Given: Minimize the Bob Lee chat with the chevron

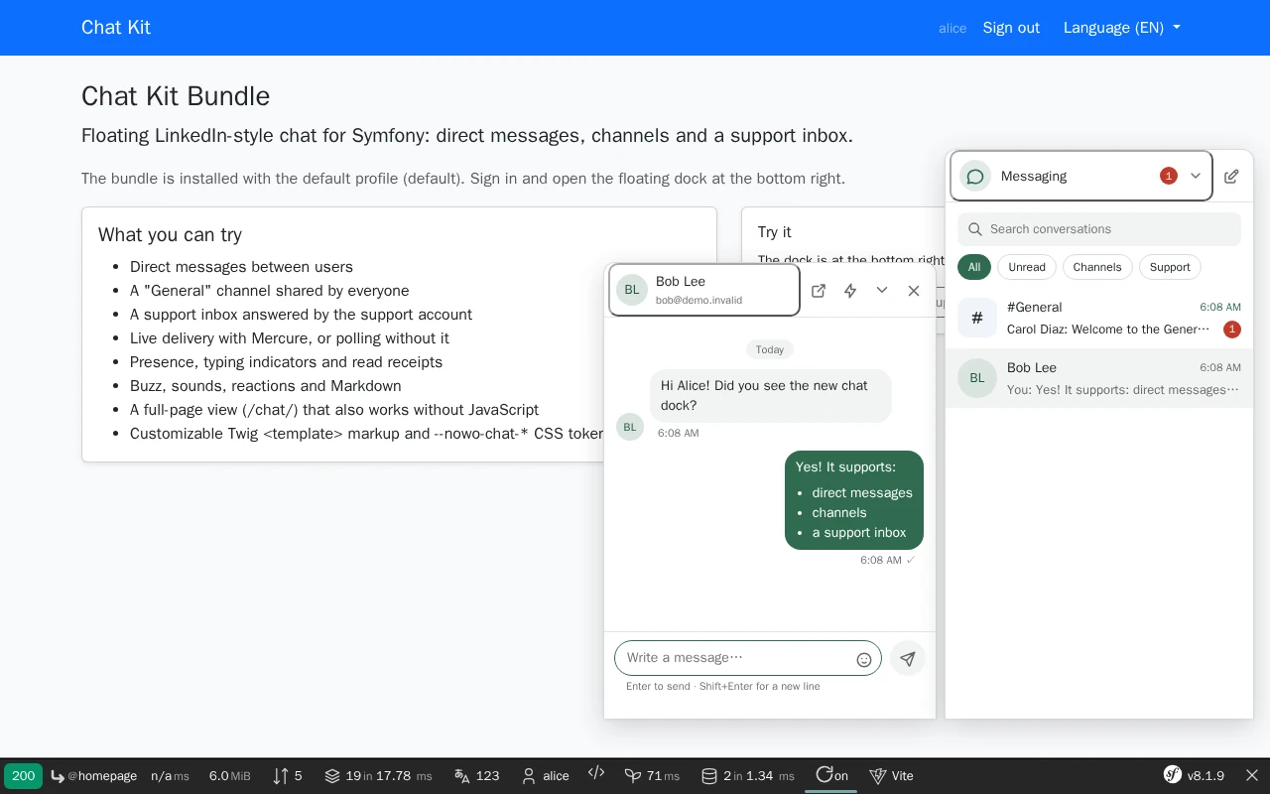Looking at the screenshot, I should tap(882, 291).
